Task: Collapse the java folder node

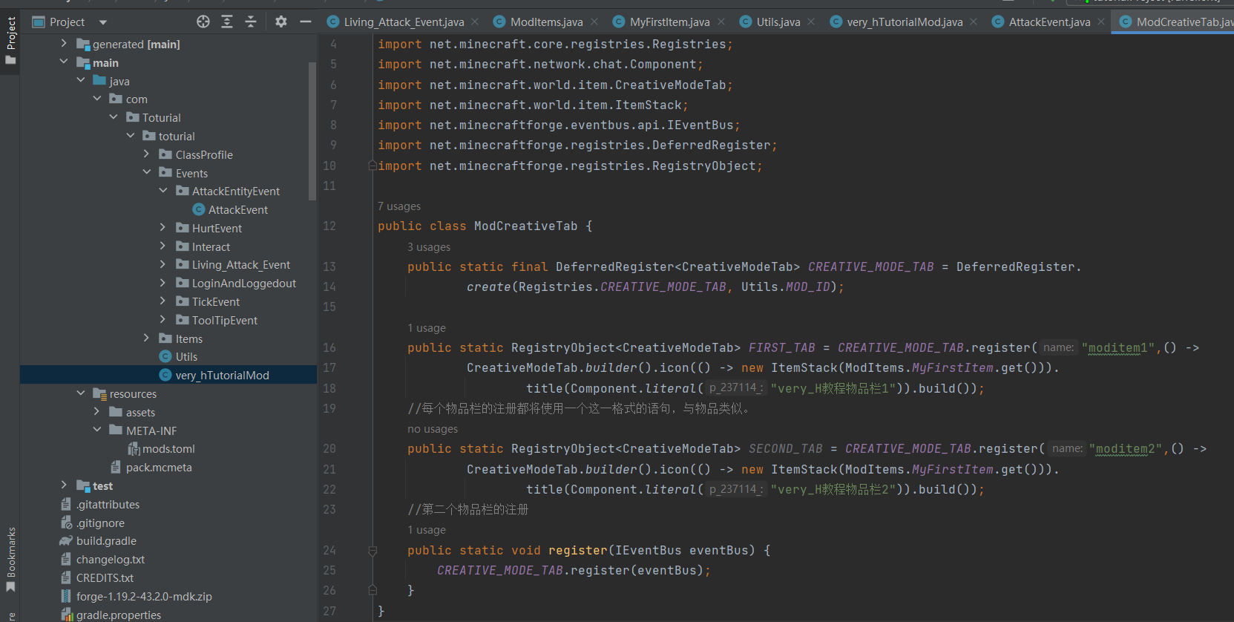Action: [80, 80]
